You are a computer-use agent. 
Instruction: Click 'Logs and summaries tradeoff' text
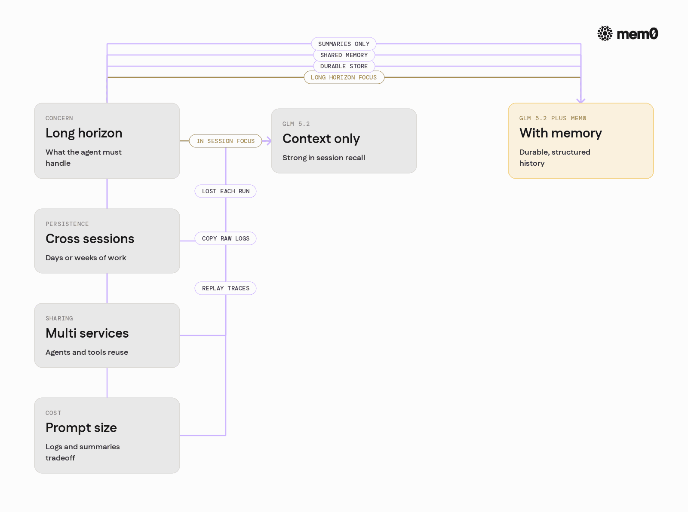(x=83, y=452)
